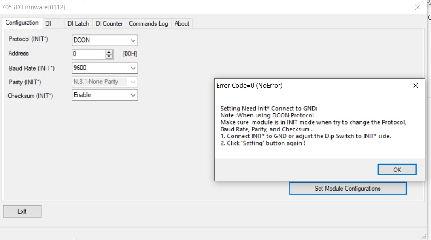Expand the Baud Rate 9600 dropdown
Viewport: 431px width, 240px height.
point(105,68)
